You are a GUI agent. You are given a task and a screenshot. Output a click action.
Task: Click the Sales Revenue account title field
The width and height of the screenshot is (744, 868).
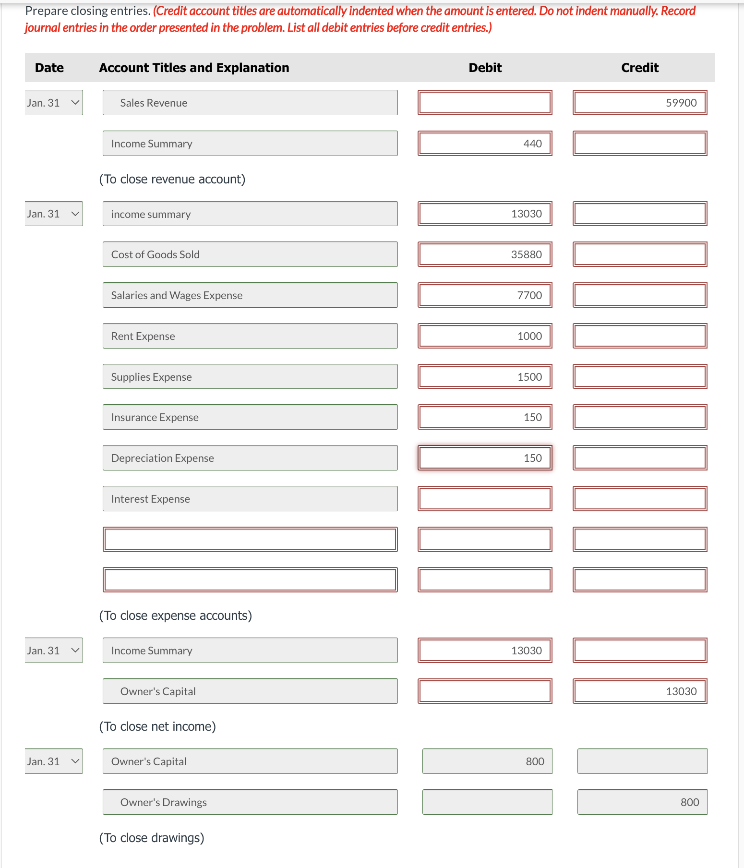250,102
